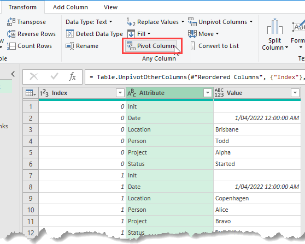Click Date value in row 8

(257, 187)
